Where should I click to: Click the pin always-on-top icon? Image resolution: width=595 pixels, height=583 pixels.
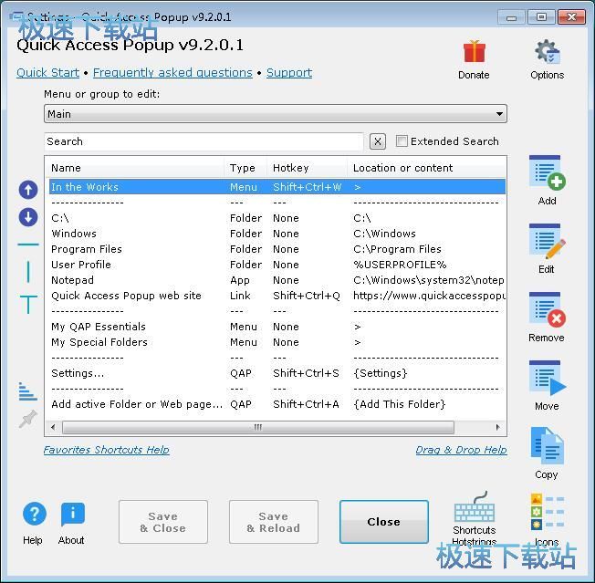[28, 419]
